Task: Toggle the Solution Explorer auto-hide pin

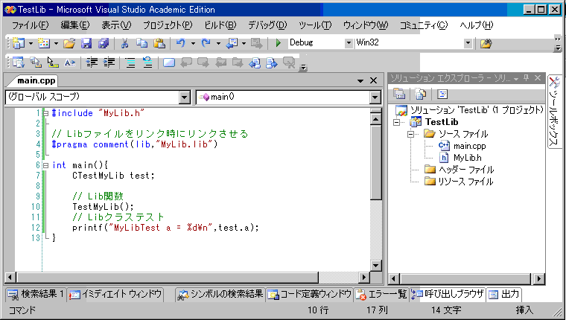Action: pos(527,78)
